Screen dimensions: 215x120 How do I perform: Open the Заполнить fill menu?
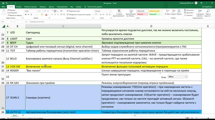point(189,13)
